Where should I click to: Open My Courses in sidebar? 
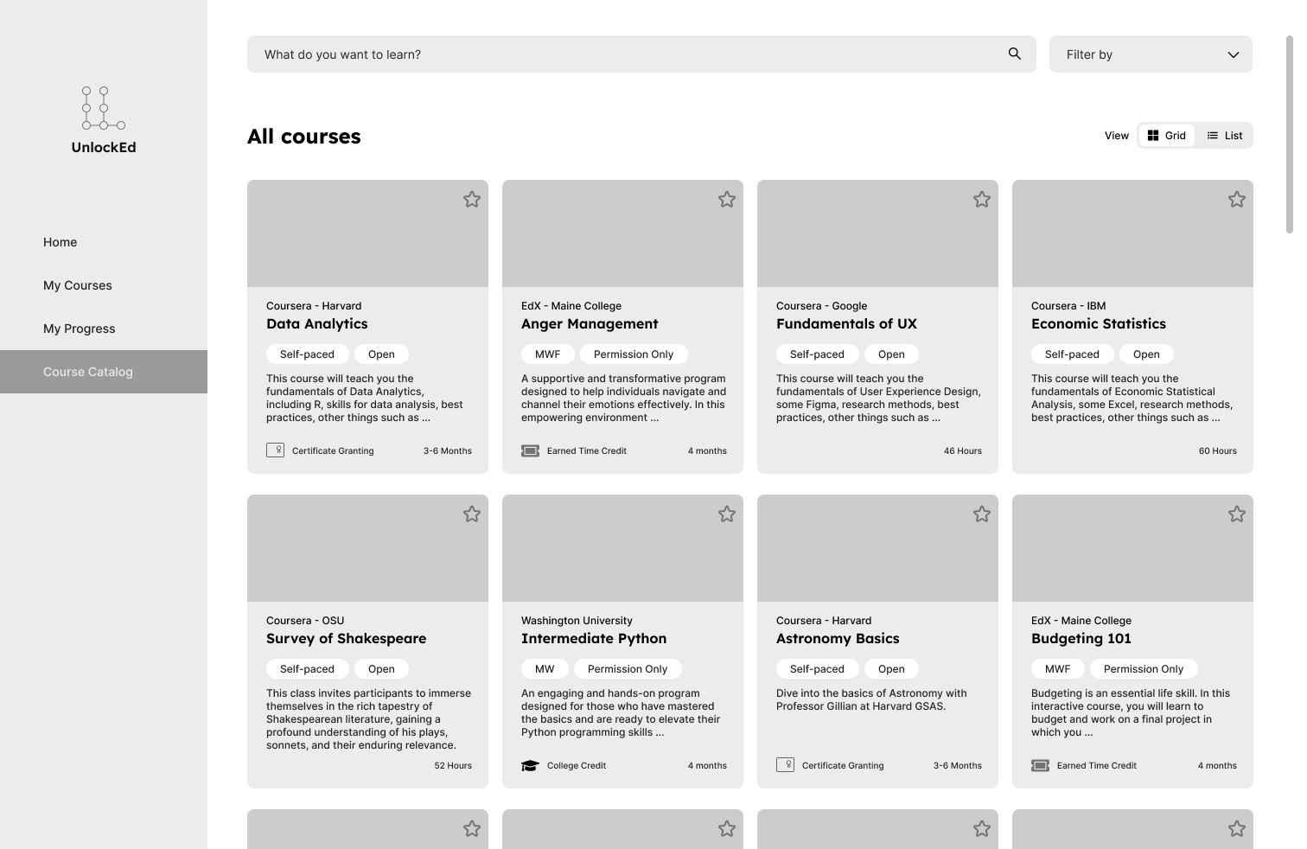tap(104, 285)
